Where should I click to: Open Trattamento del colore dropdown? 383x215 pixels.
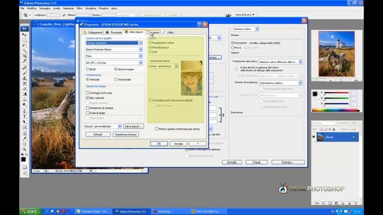[x=300, y=62]
